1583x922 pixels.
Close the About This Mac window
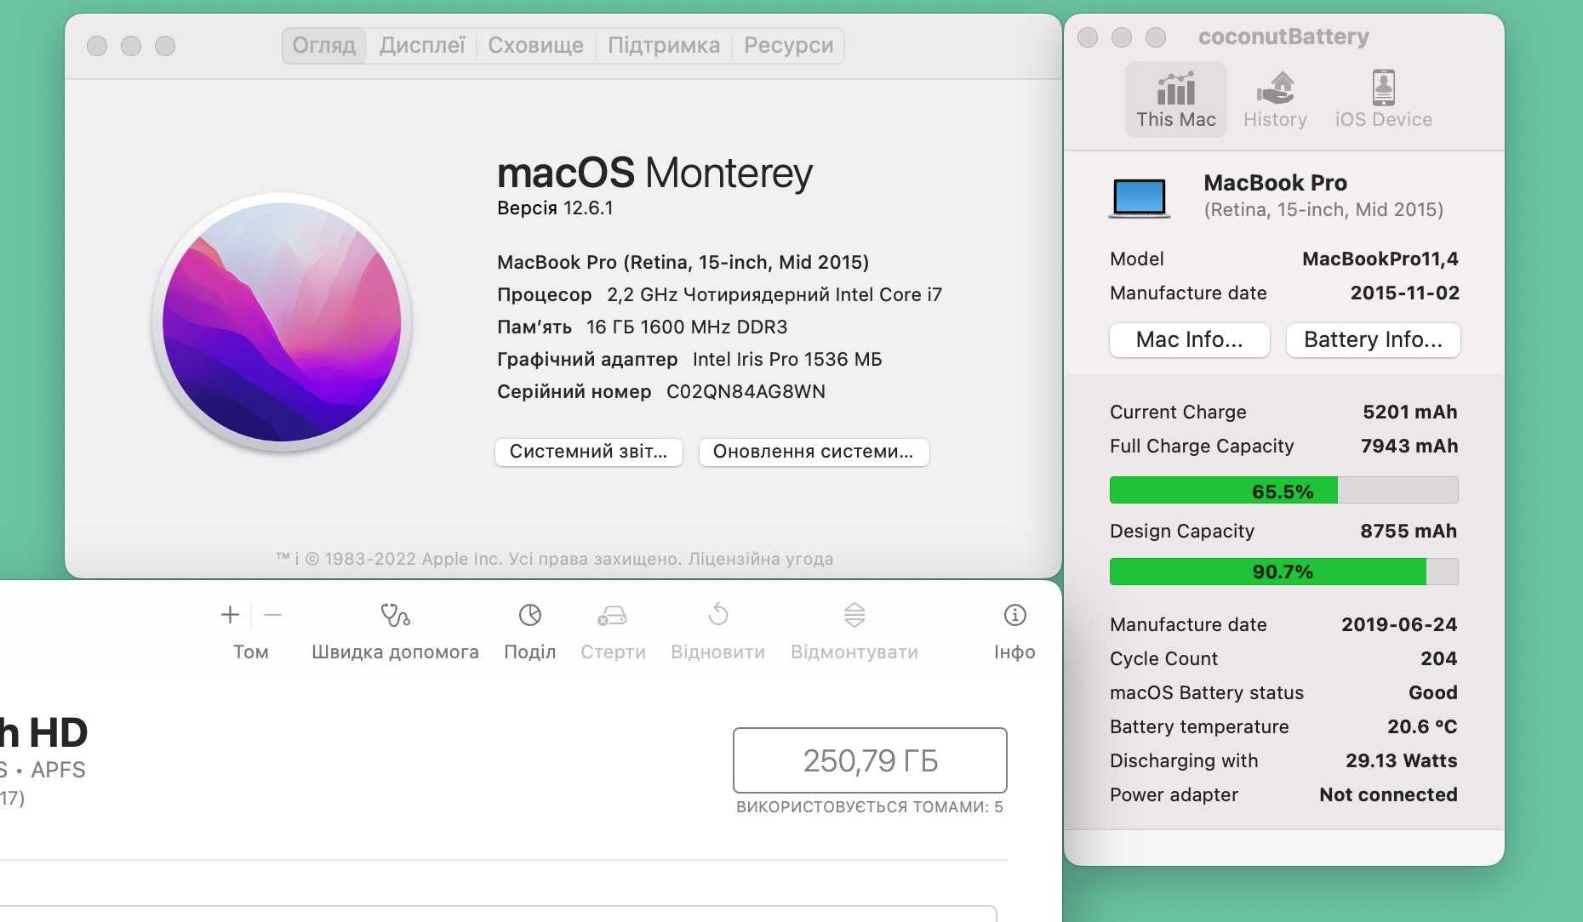pos(97,46)
